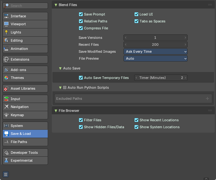Click the Lights bulb icon

(6, 32)
